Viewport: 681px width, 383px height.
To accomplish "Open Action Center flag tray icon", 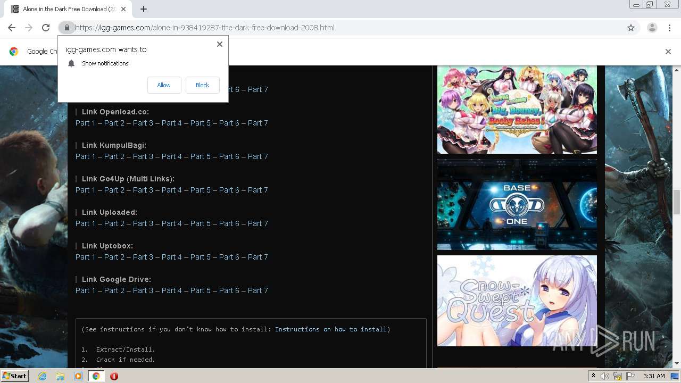I will point(630,376).
